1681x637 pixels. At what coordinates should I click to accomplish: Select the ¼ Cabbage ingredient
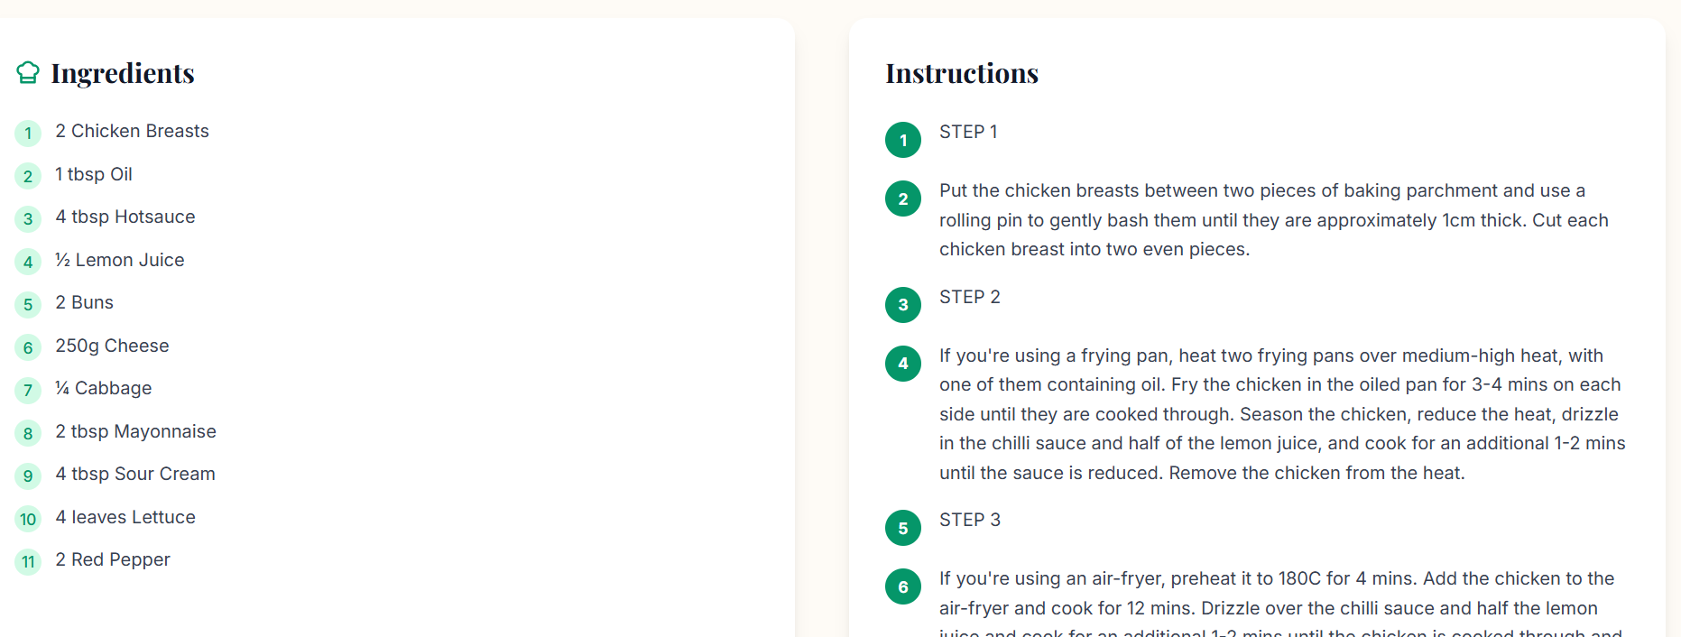pyautogui.click(x=104, y=388)
